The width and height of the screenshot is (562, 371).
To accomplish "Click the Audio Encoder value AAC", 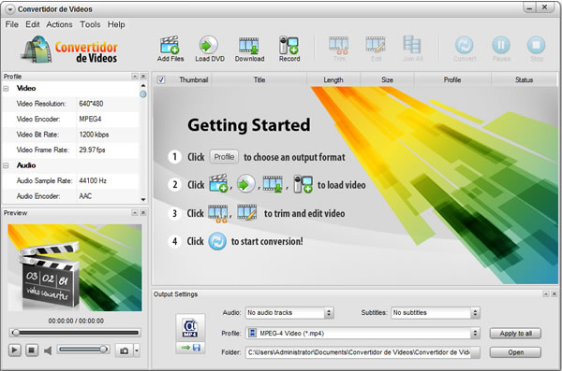I will pyautogui.click(x=85, y=196).
